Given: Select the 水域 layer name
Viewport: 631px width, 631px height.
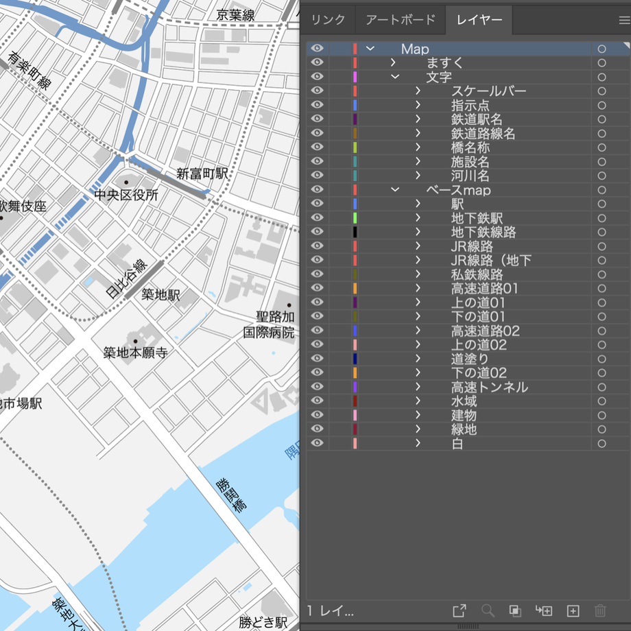Looking at the screenshot, I should tap(464, 401).
